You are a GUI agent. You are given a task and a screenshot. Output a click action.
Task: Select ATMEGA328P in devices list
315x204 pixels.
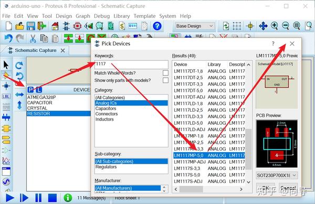59,98
